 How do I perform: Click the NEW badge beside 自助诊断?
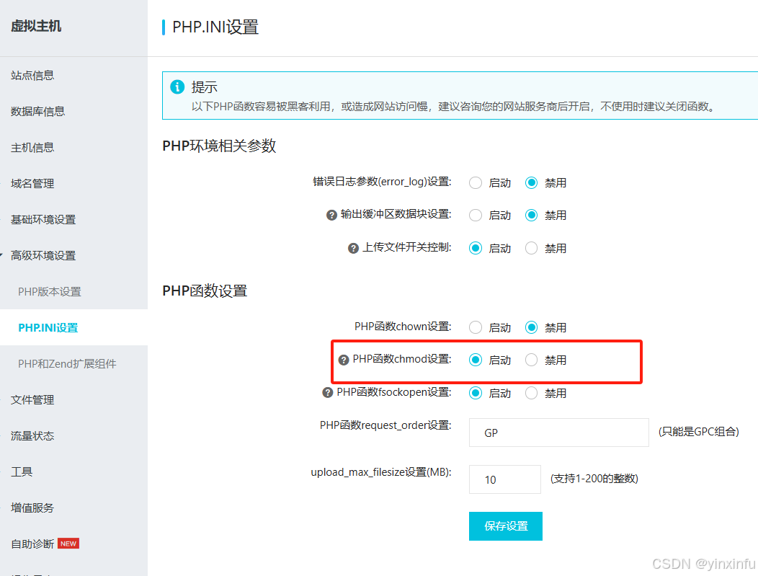pos(68,543)
